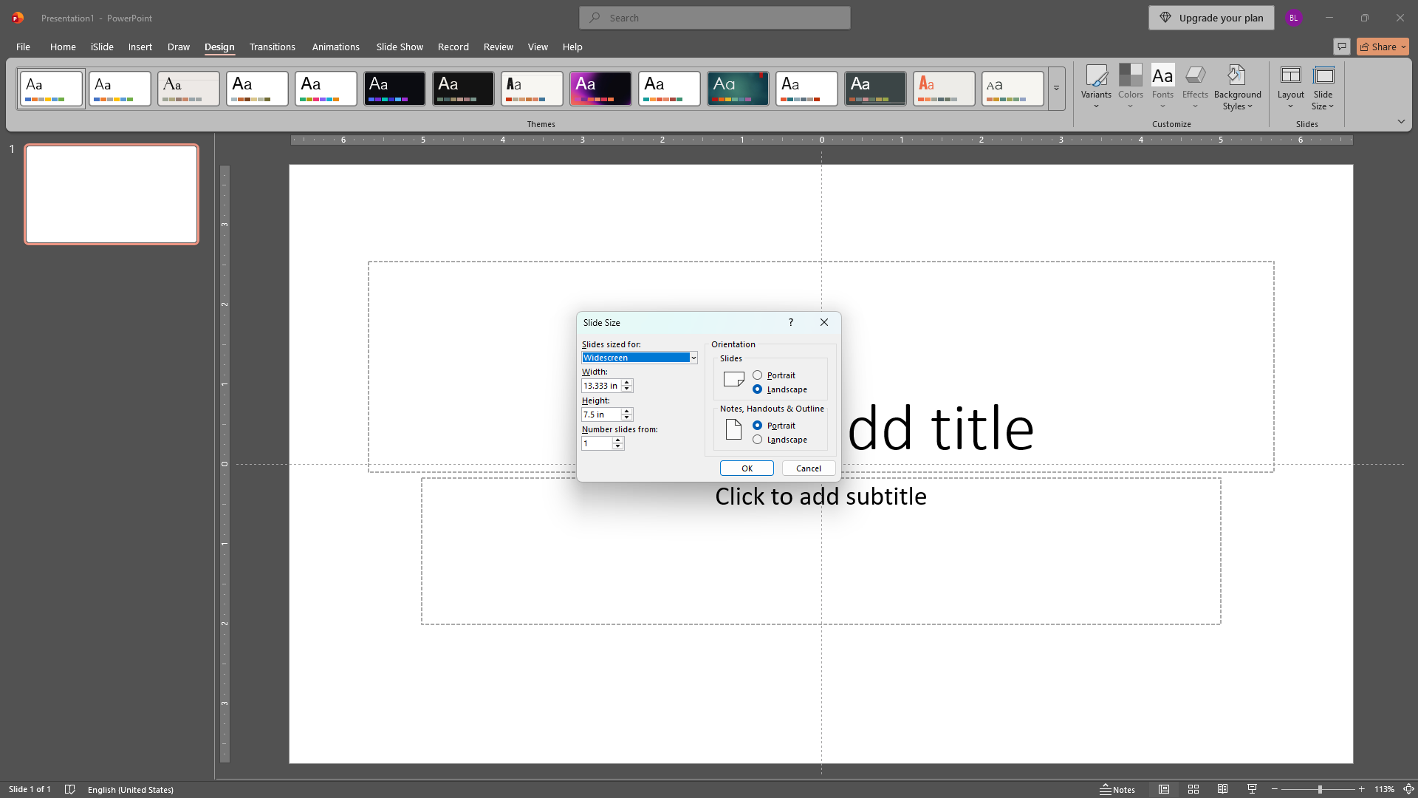Adjust the zoom slider in status bar

coord(1319,789)
